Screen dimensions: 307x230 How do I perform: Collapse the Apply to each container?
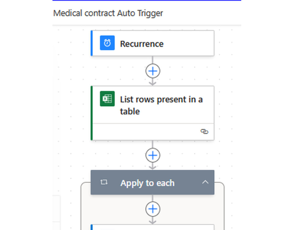tap(205, 182)
